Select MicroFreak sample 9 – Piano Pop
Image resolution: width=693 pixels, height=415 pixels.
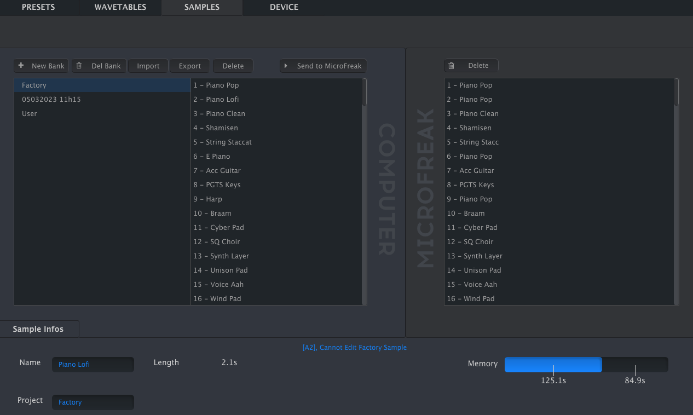click(559, 199)
